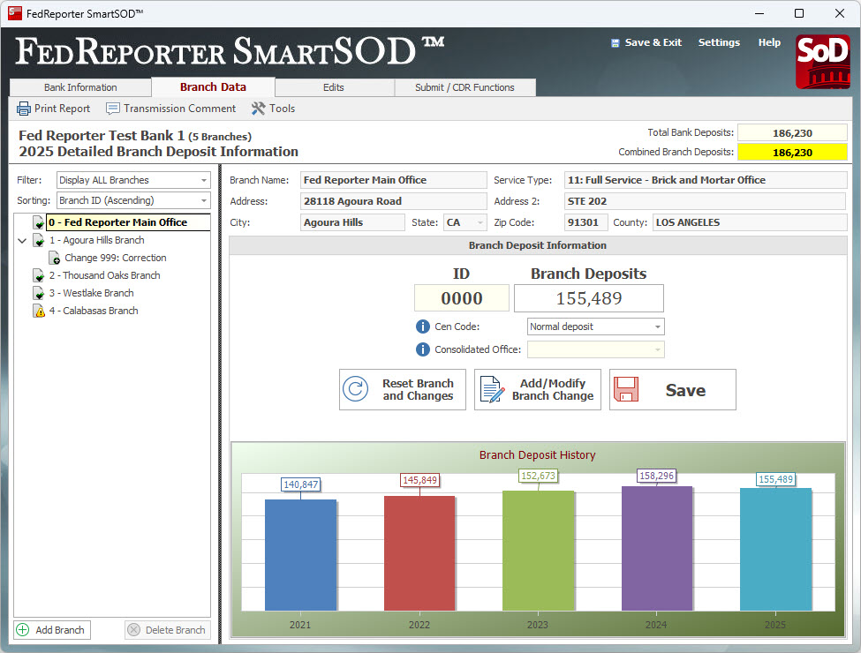Click the County field LOS ANGELES
Screen dimensions: 861x653
(750, 222)
